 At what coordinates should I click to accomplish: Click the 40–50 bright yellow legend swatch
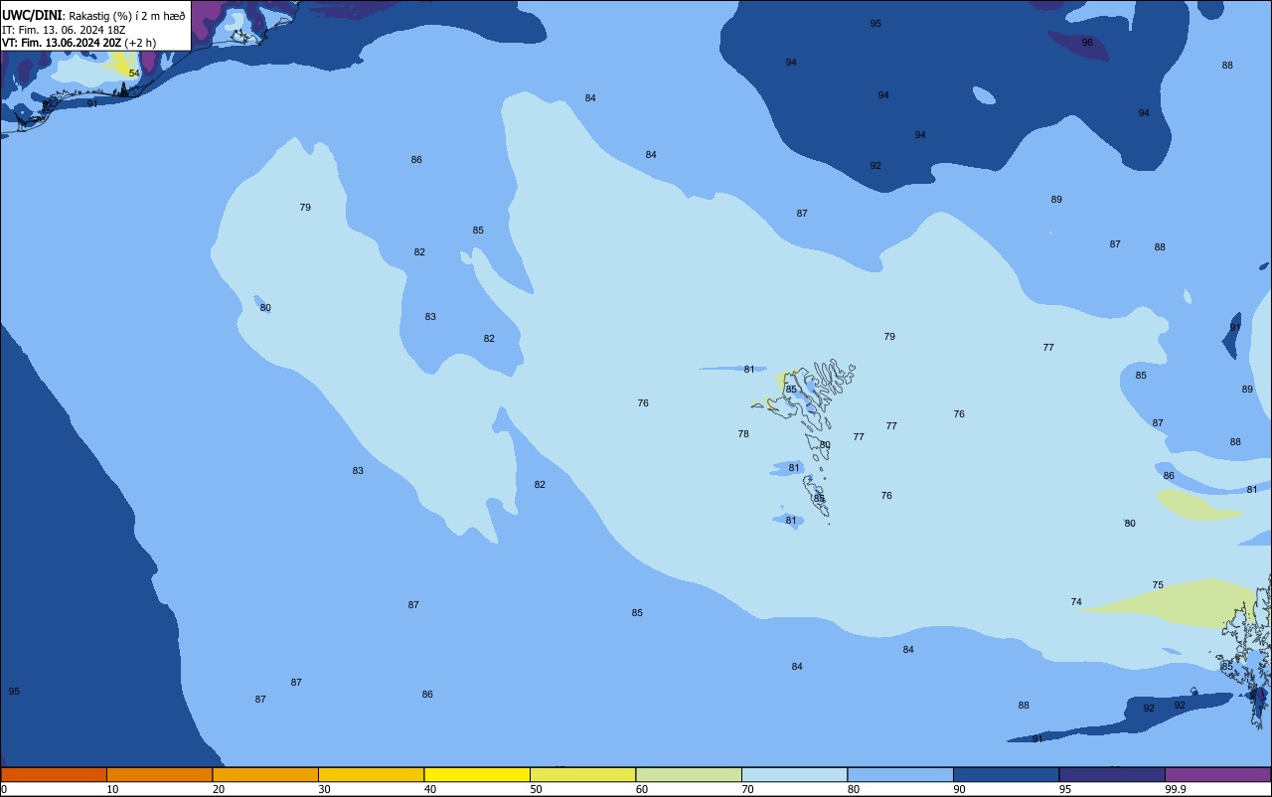pos(477,774)
